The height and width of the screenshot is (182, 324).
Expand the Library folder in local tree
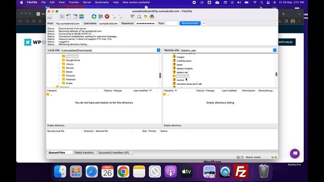(x=59, y=64)
